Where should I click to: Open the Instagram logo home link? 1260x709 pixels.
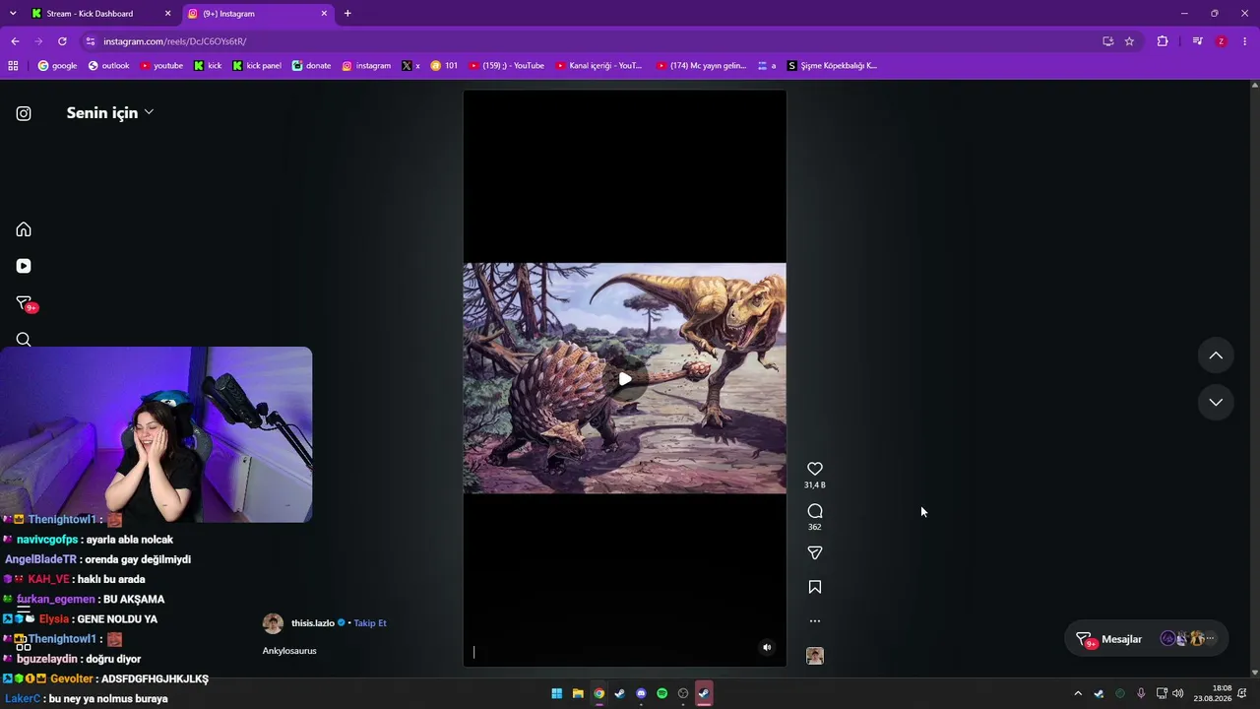coord(24,113)
